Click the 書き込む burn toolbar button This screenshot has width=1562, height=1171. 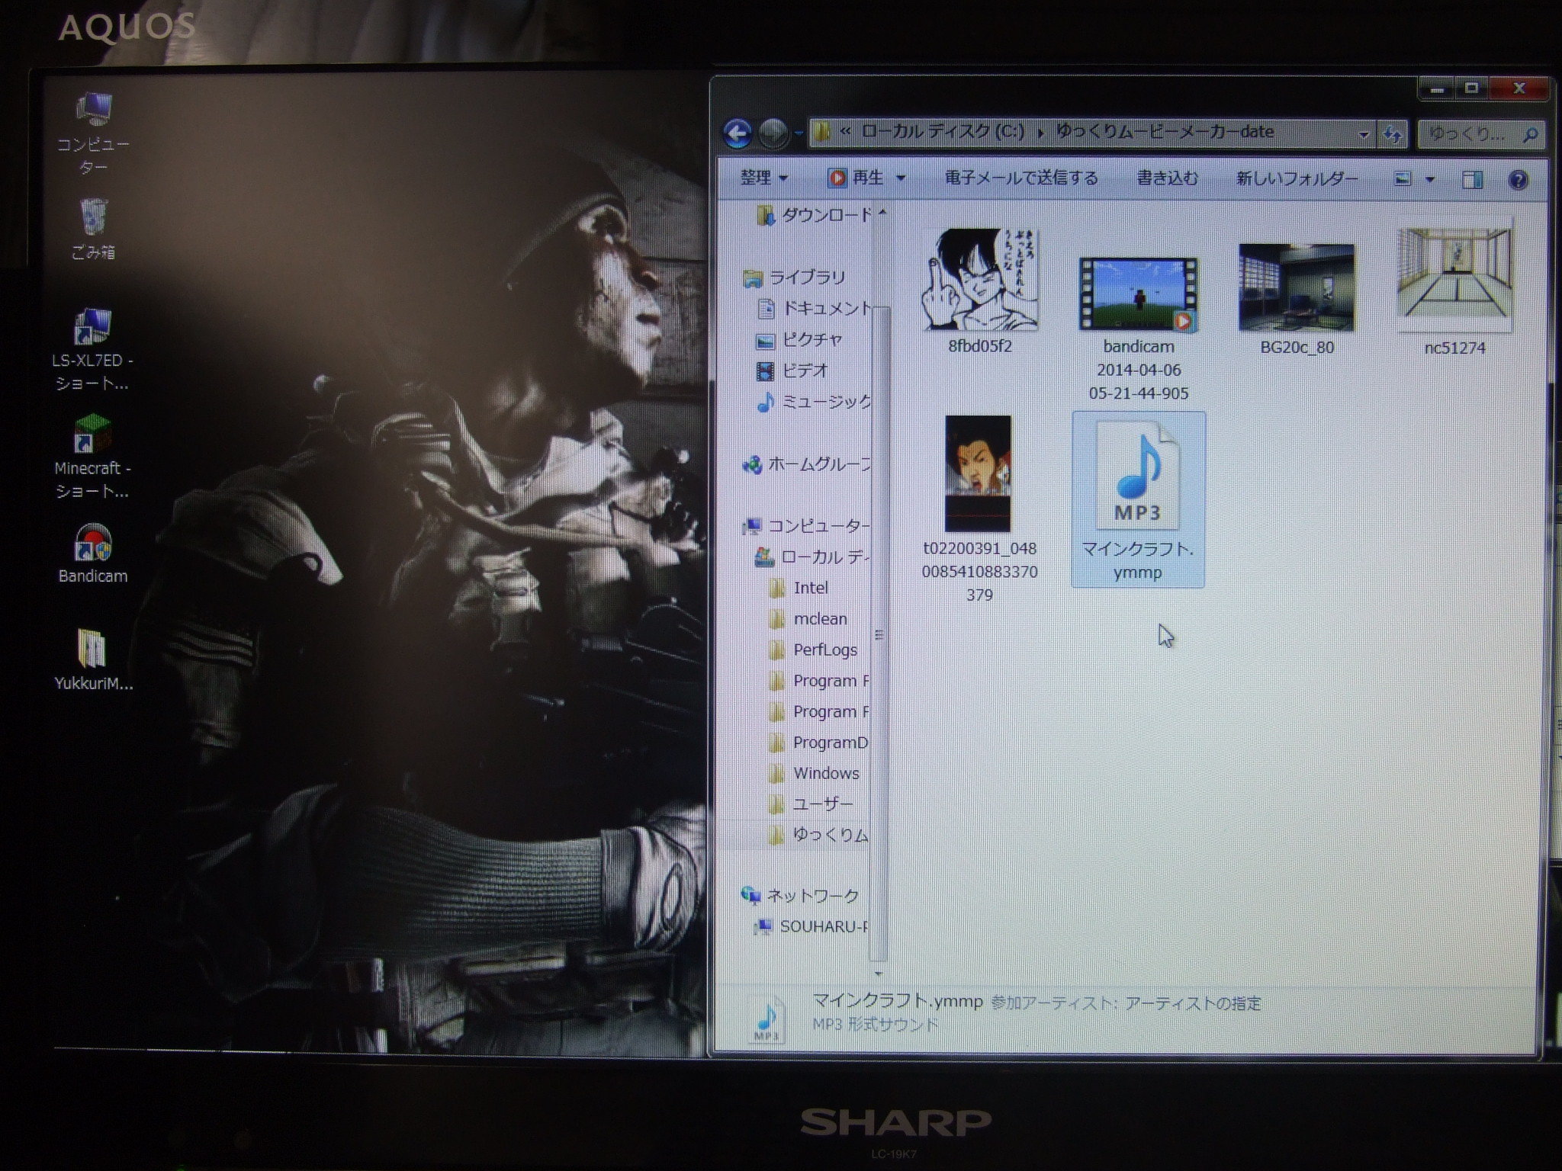point(1167,178)
